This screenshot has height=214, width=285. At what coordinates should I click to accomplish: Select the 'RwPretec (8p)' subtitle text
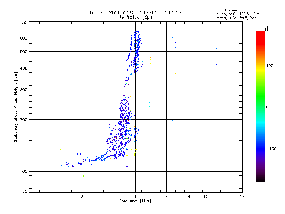tap(135, 17)
